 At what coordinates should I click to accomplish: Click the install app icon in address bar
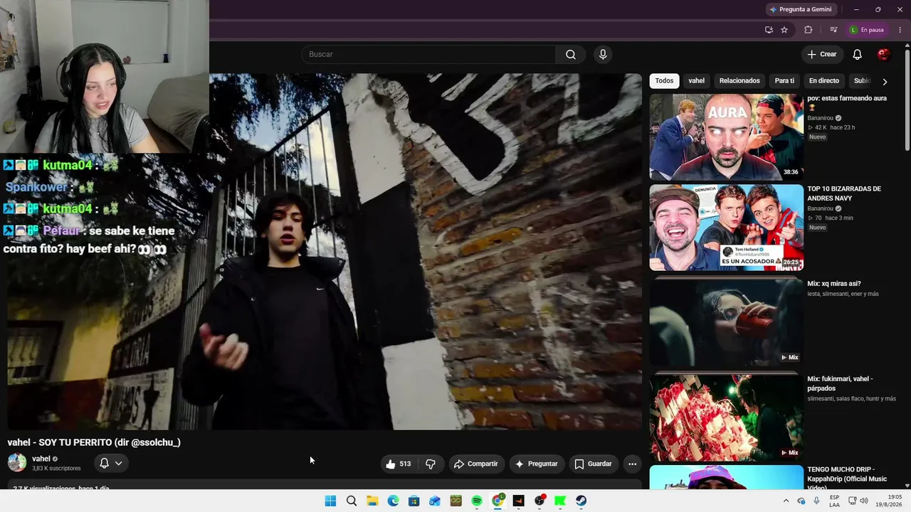pyautogui.click(x=769, y=30)
